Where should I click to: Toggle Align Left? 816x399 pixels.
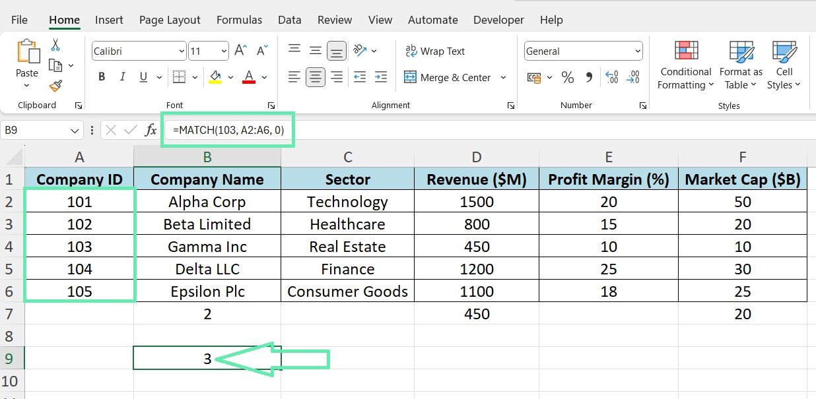(294, 77)
